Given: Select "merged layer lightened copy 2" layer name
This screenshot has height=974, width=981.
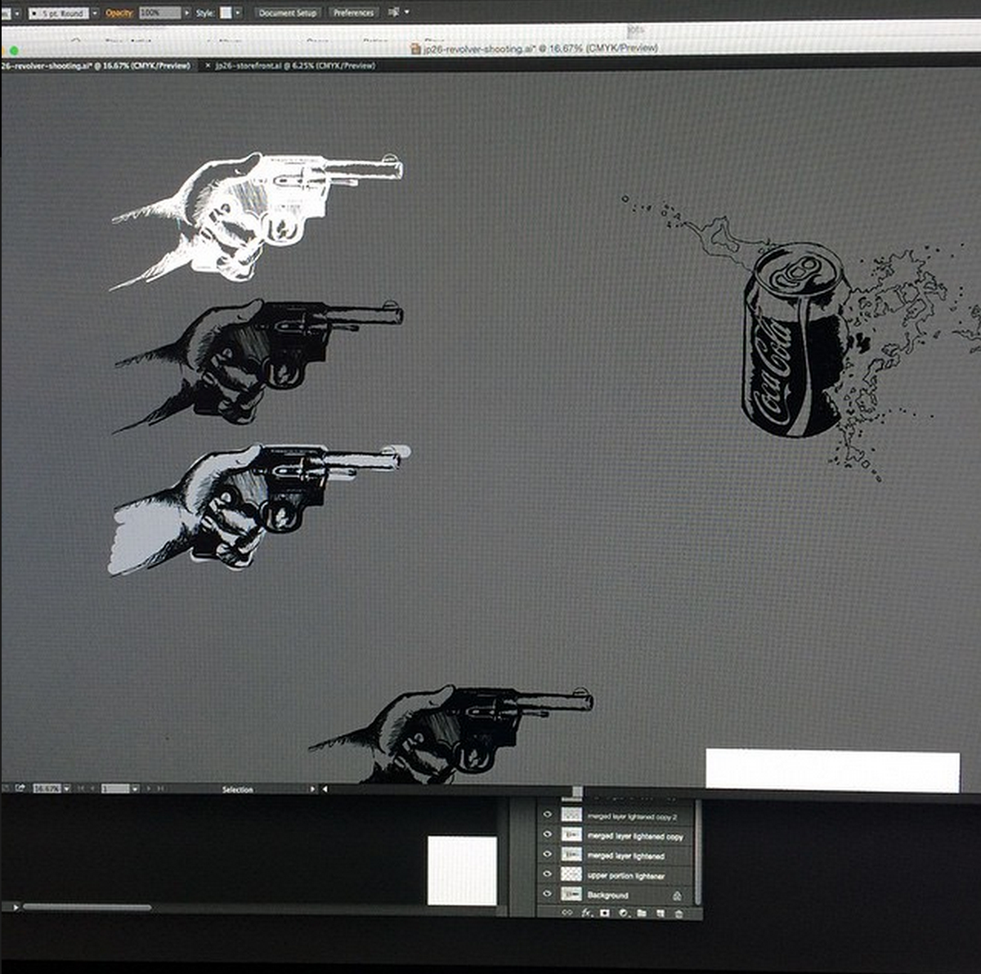Looking at the screenshot, I should pos(632,816).
